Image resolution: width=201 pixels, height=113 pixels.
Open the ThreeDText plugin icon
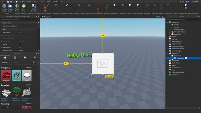[x=56, y=5]
